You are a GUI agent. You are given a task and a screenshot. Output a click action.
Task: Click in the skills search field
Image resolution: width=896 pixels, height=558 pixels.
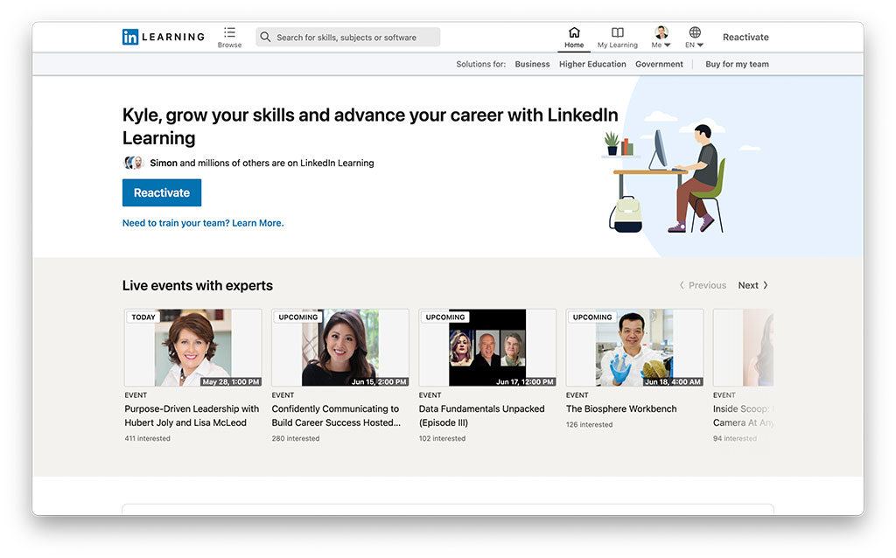pos(348,37)
